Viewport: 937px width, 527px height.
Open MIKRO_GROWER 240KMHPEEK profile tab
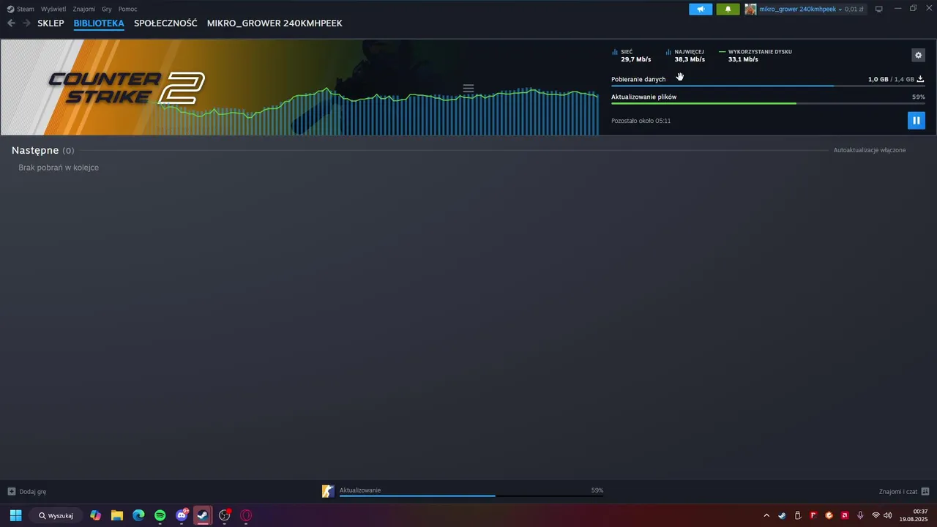click(x=275, y=23)
